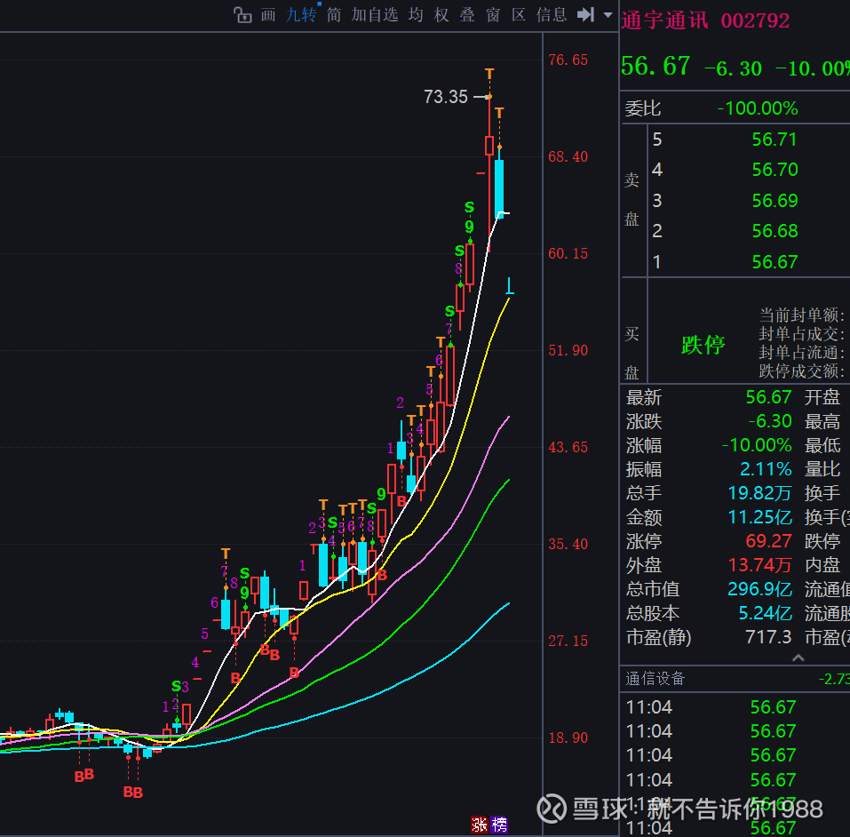The width and height of the screenshot is (850, 837).
Task: Click 加自选 to add to watchlist
Action: pos(375,14)
